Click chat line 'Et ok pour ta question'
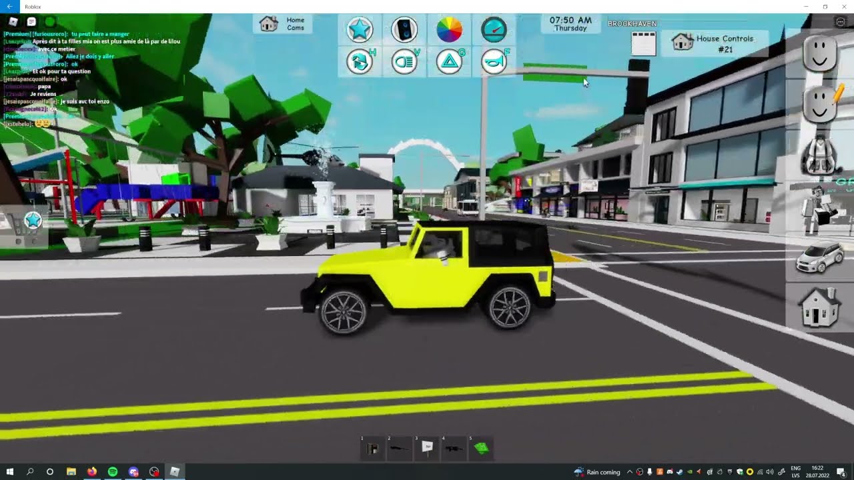This screenshot has height=480, width=854. (61, 71)
